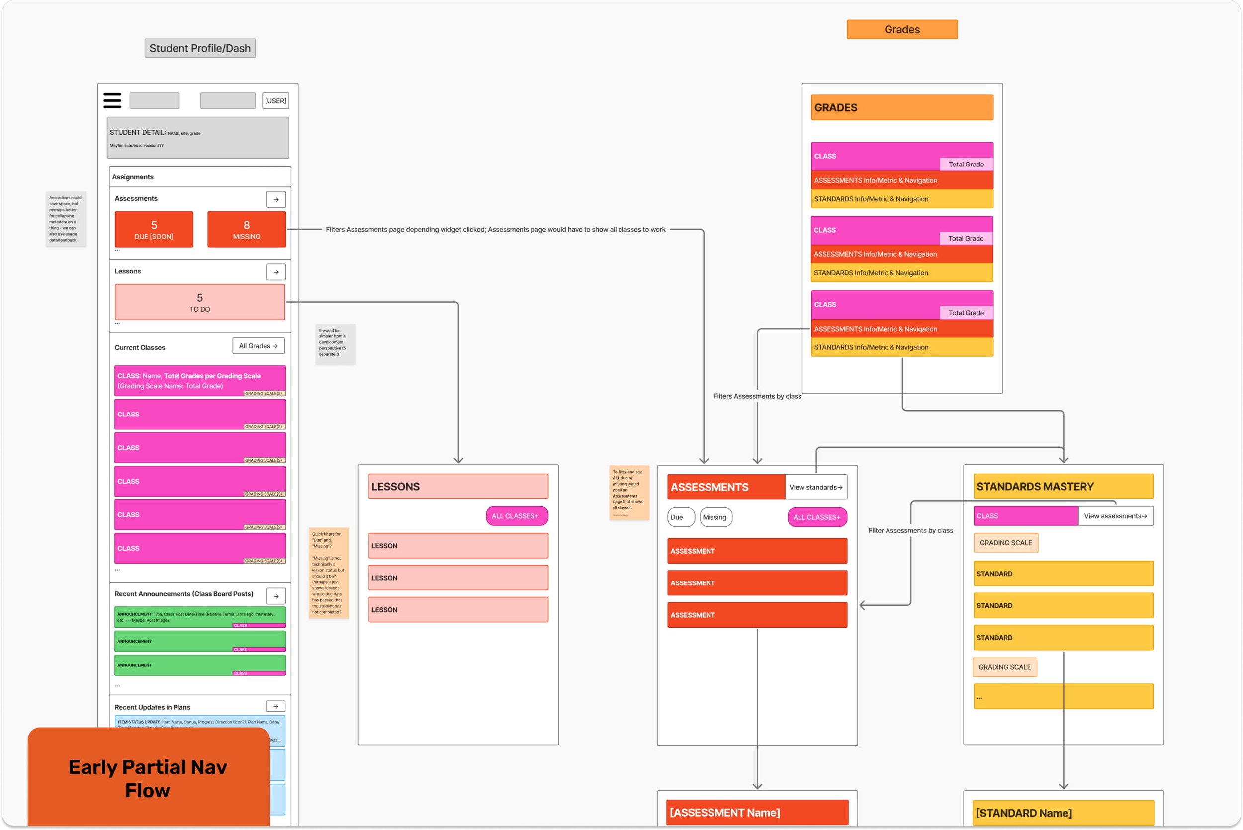The image size is (1243, 830).
Task: Open Recent Announcements arrow icon
Action: (276, 596)
